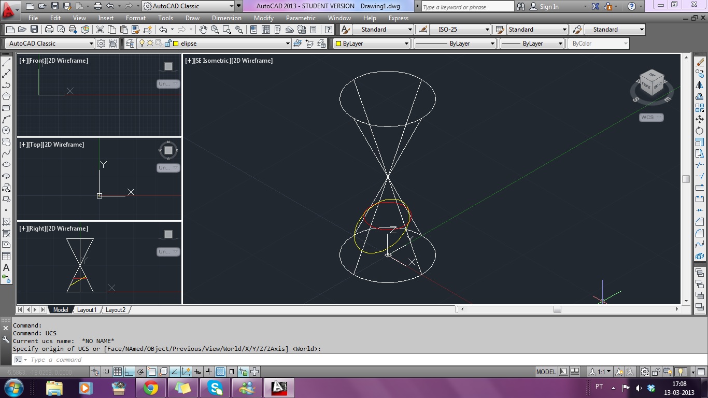The height and width of the screenshot is (398, 708).
Task: Select the Trim tool
Action: (700, 165)
